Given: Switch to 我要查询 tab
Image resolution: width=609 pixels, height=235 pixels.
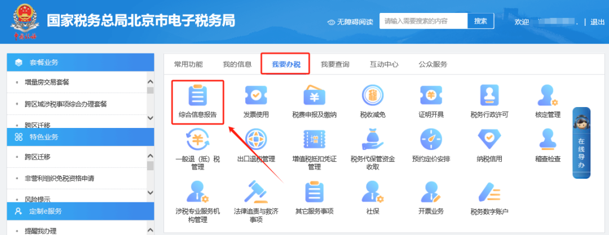Looking at the screenshot, I should click(335, 64).
